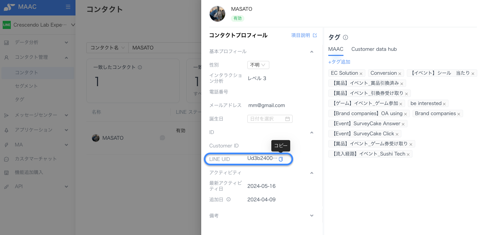Click the +タグ追加 add tag link
This screenshot has height=235, width=484.
pos(339,62)
